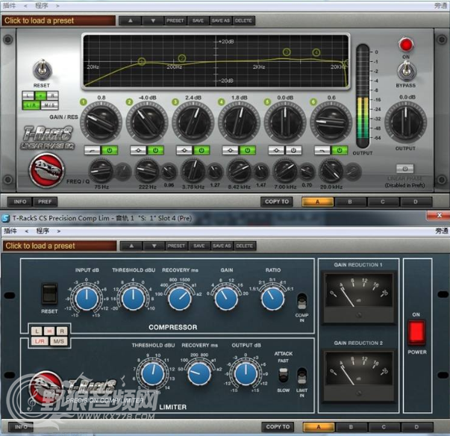This screenshot has width=450, height=436.
Task: Enable band 5 power button in EQ
Action: pos(293,150)
